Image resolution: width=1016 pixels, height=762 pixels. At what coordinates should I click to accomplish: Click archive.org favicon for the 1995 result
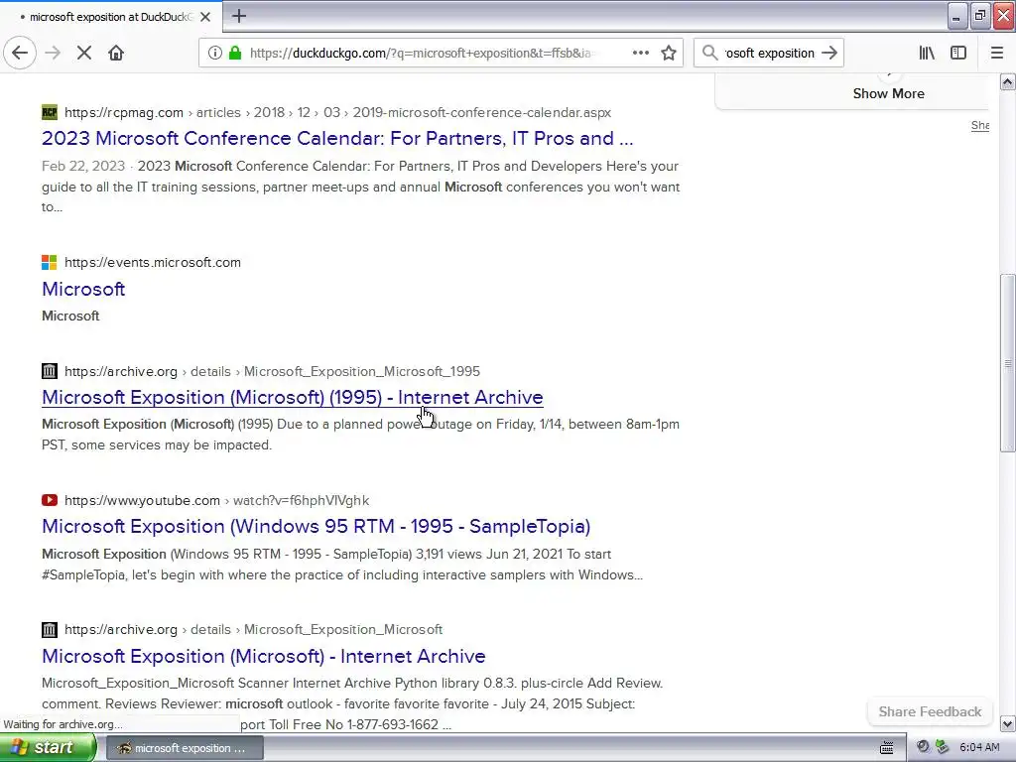50,371
